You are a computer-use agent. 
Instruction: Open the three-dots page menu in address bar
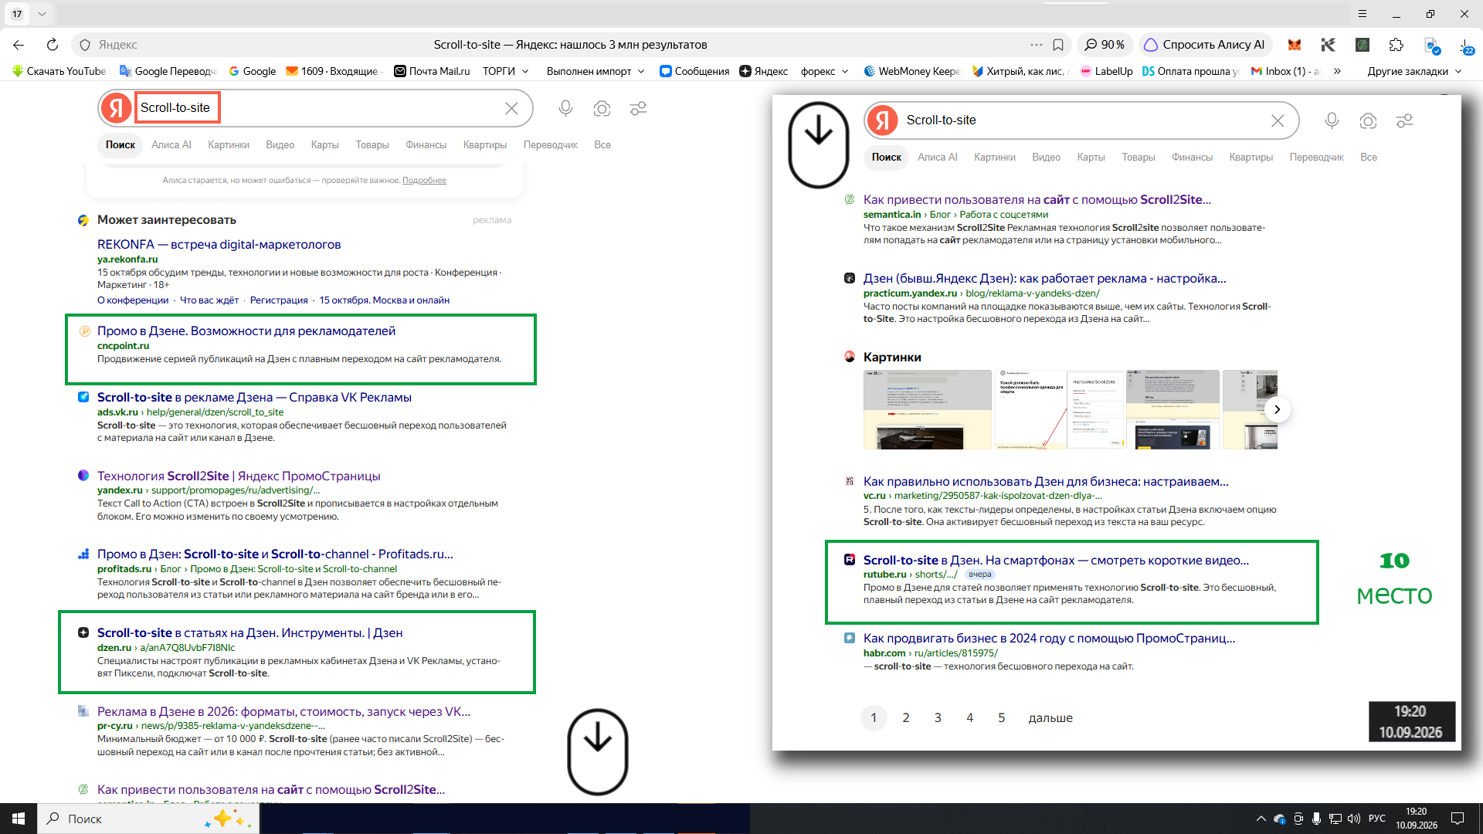(x=1036, y=45)
